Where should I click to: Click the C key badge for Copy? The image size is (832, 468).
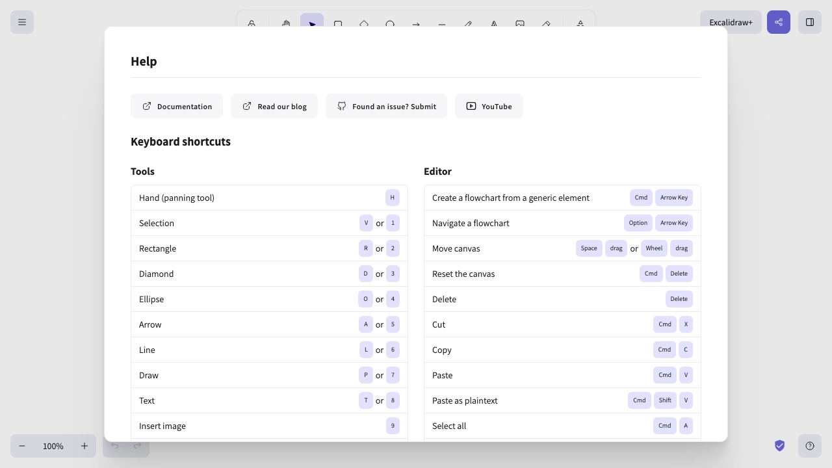[x=686, y=350]
